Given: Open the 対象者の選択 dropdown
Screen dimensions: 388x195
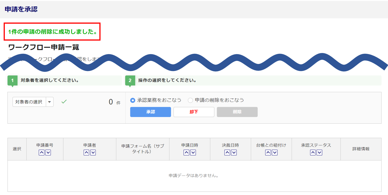Looking at the screenshot, I should (33, 102).
